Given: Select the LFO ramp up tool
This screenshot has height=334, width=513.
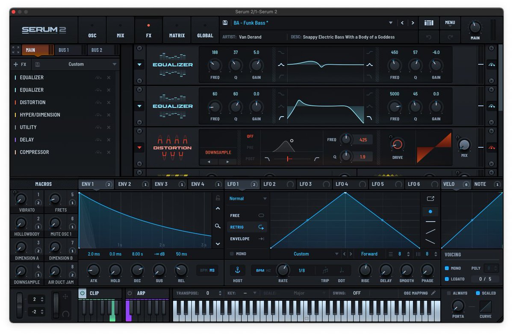Looking at the screenshot, I should click(x=430, y=231).
